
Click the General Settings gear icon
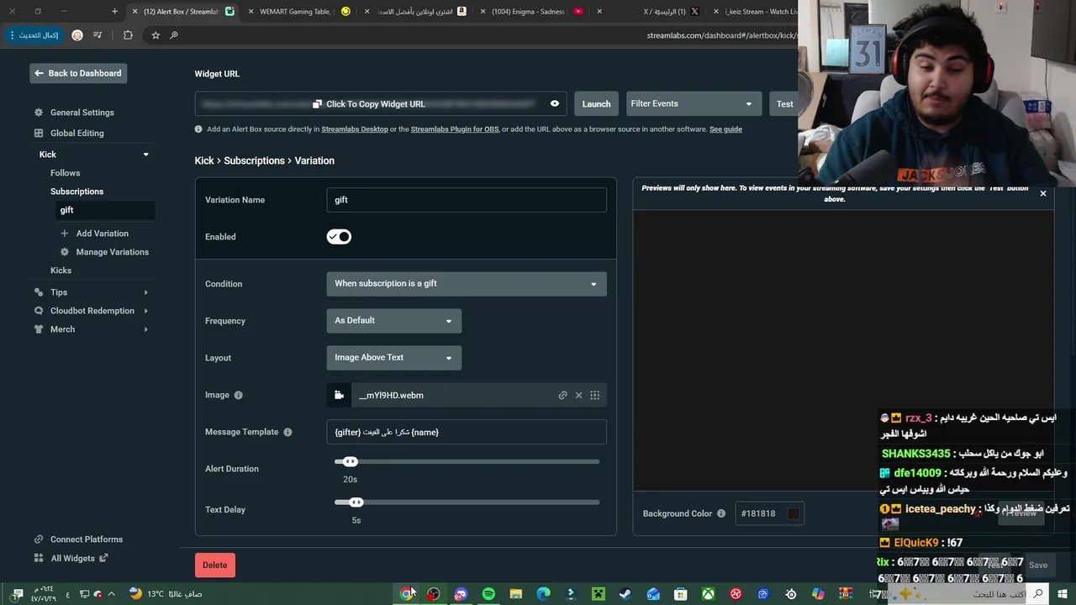(x=39, y=113)
